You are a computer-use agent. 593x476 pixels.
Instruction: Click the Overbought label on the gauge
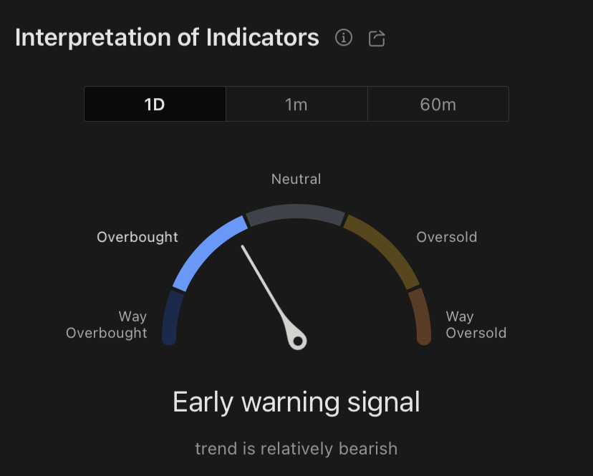pyautogui.click(x=138, y=237)
